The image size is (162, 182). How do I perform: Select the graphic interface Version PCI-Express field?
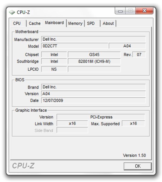pos(101,117)
